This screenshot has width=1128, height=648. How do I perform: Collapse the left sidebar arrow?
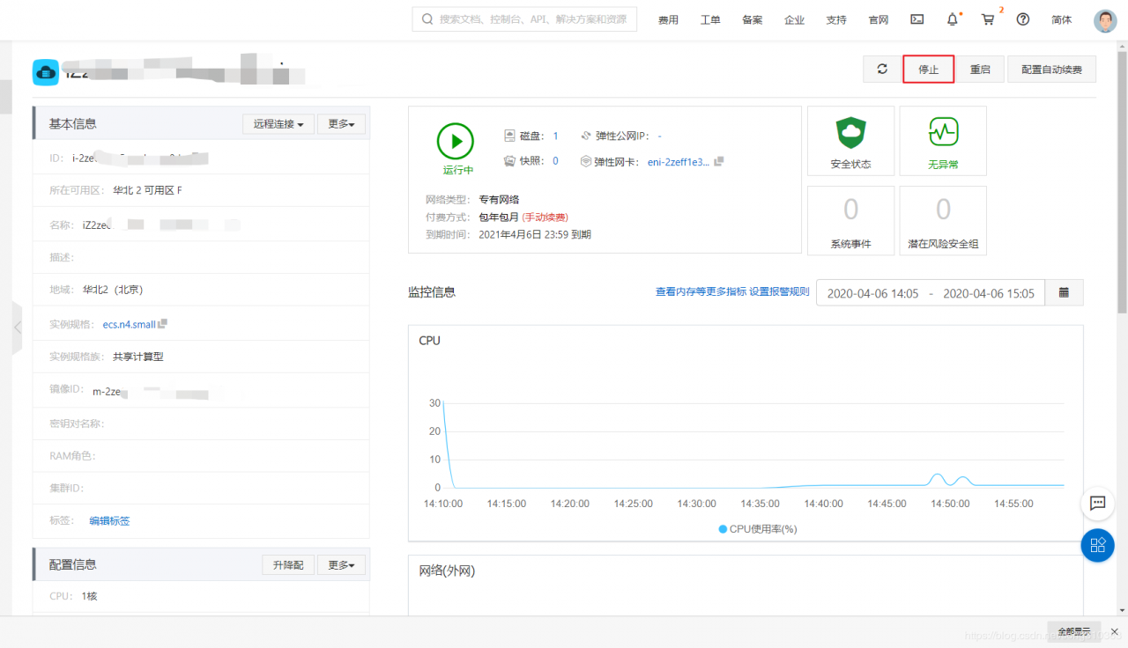[17, 328]
